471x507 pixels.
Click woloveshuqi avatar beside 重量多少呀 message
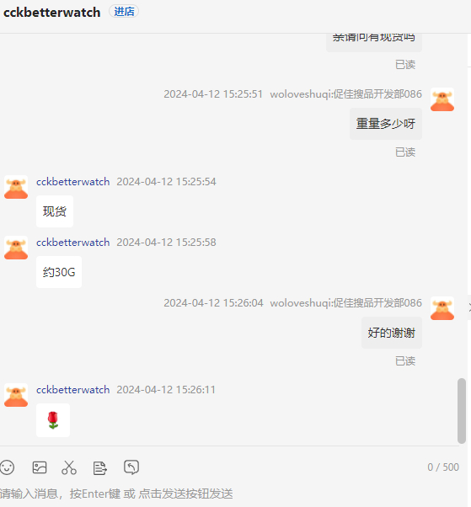442,99
